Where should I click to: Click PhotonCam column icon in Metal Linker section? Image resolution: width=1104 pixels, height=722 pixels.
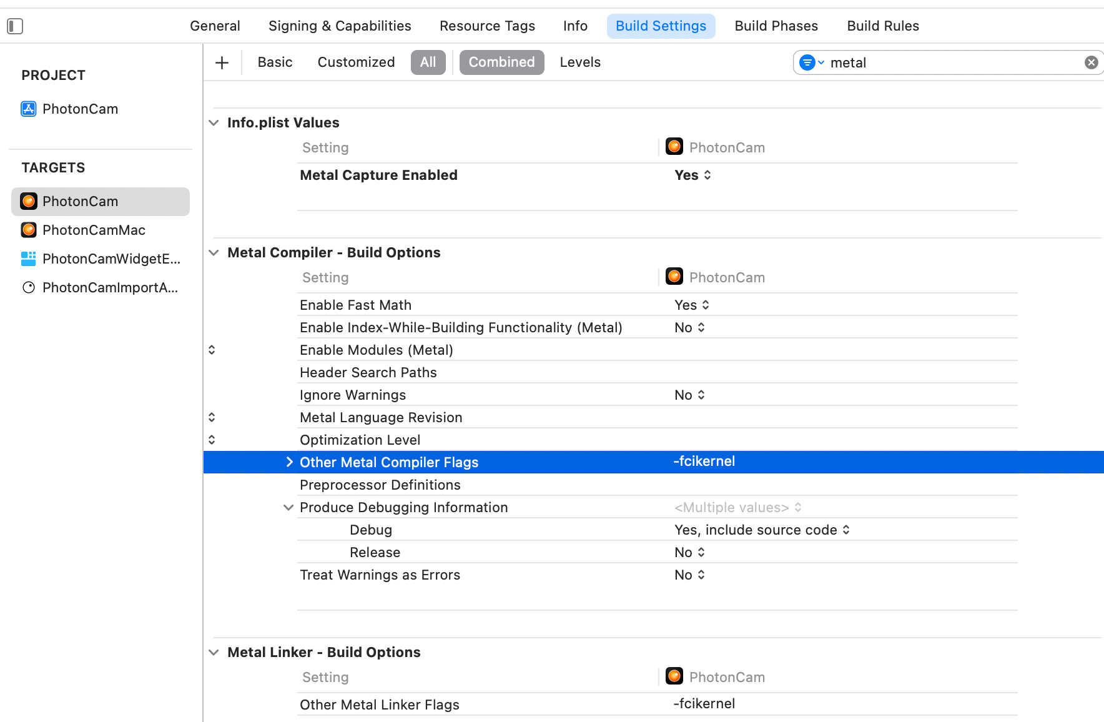(674, 676)
